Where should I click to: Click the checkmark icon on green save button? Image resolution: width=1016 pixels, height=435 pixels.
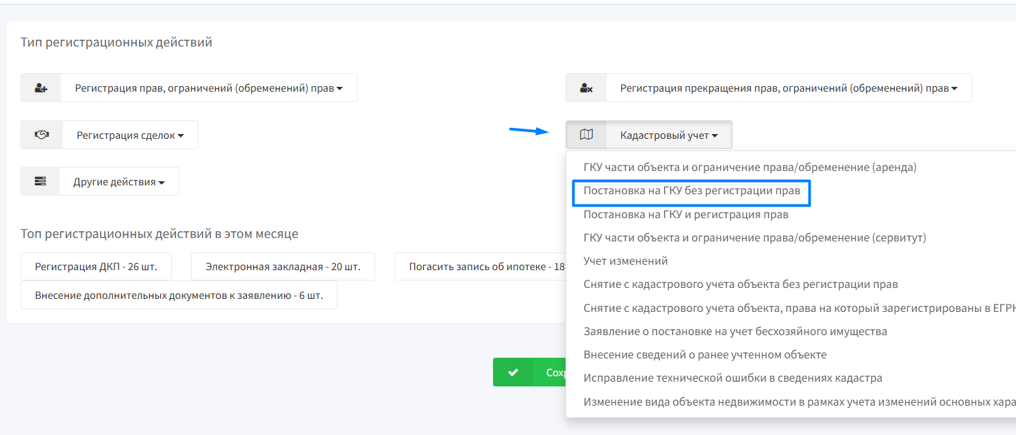pyautogui.click(x=513, y=373)
